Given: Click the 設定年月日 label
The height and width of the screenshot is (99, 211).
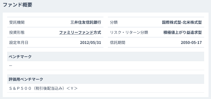Looking at the screenshot, I should click(19, 43).
